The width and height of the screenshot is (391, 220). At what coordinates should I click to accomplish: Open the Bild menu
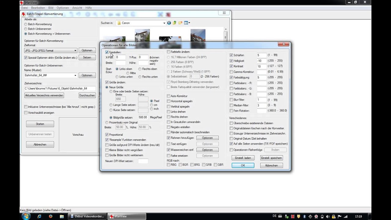pyautogui.click(x=51, y=8)
